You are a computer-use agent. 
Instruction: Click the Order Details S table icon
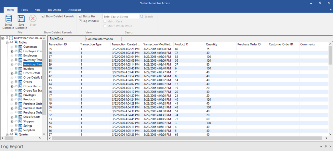pyautogui.click(x=20, y=77)
